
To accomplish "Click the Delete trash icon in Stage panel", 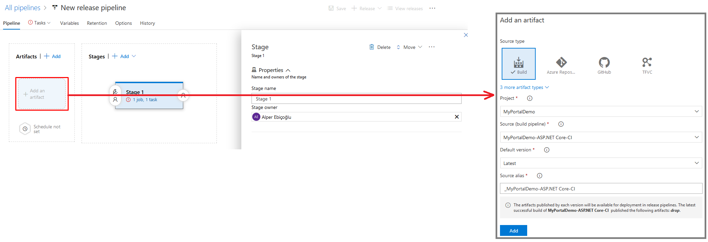I will coord(372,47).
